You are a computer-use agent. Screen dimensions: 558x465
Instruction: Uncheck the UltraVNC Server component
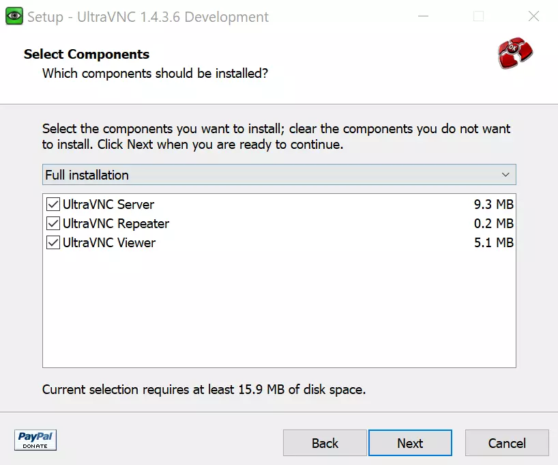click(53, 204)
